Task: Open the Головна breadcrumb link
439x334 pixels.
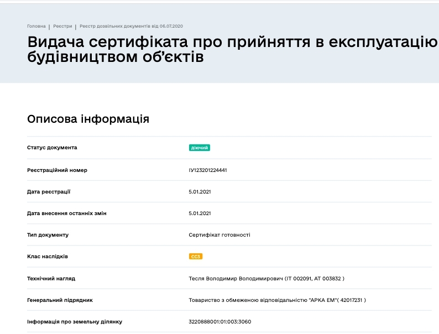Action: pos(36,26)
